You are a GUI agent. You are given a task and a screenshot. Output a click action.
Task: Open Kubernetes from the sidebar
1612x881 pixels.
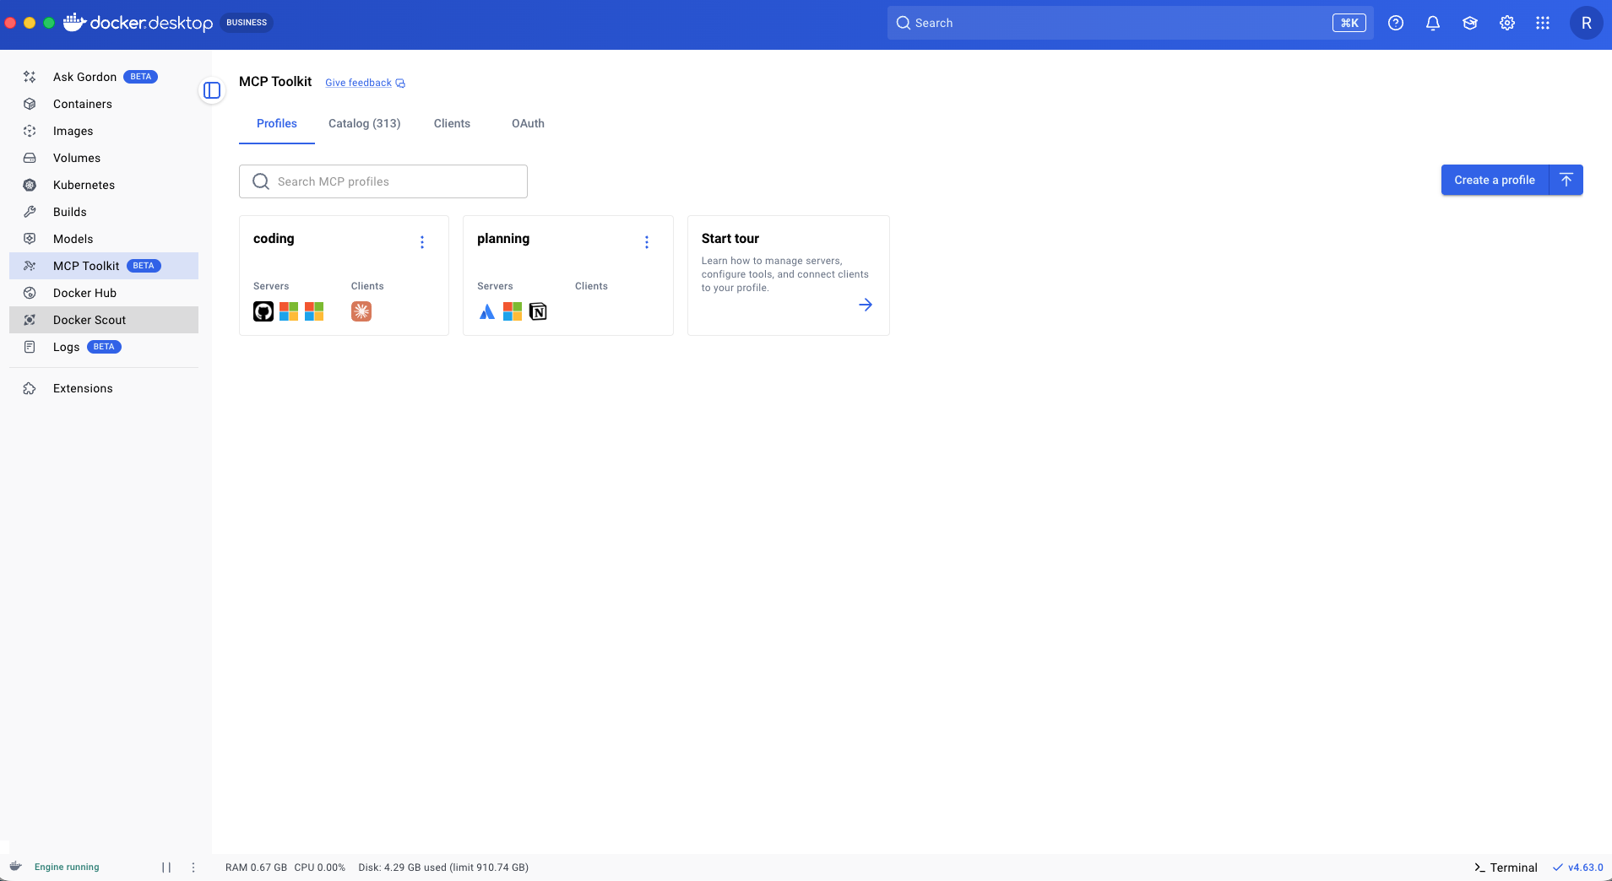pyautogui.click(x=104, y=185)
